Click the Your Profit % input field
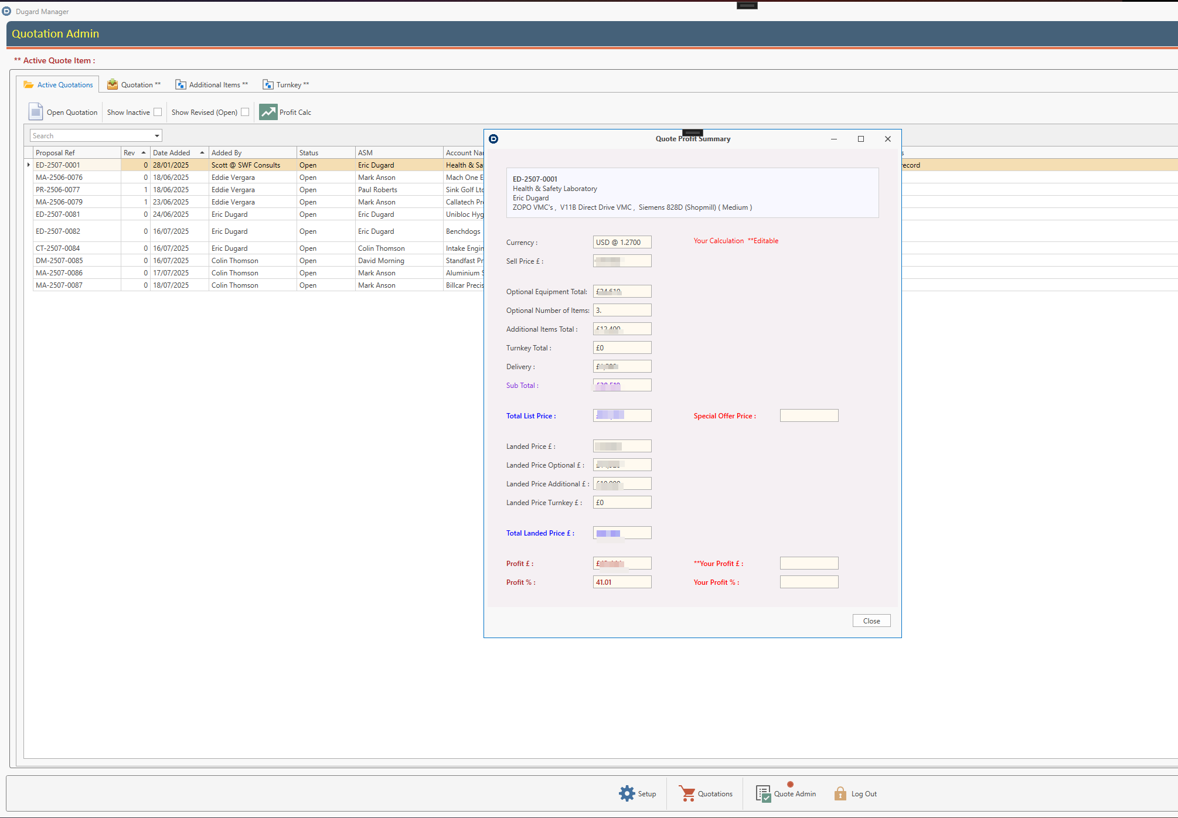This screenshot has height=818, width=1178. [x=809, y=582]
